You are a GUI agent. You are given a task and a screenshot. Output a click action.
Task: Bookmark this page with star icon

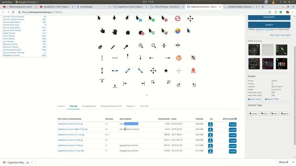point(270,12)
